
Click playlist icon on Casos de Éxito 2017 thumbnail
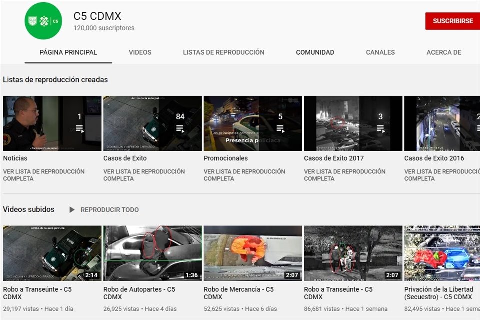coord(381,129)
